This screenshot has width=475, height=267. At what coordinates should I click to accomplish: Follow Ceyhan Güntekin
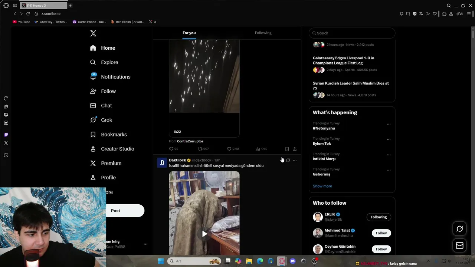pos(381,249)
